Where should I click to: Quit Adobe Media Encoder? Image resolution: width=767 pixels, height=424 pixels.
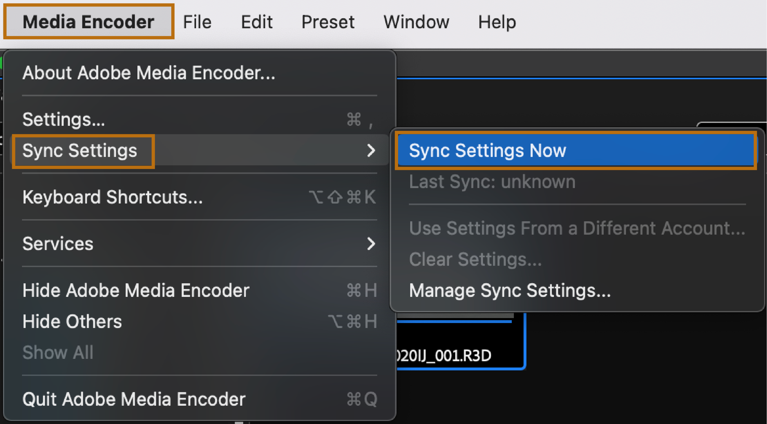coord(134,399)
